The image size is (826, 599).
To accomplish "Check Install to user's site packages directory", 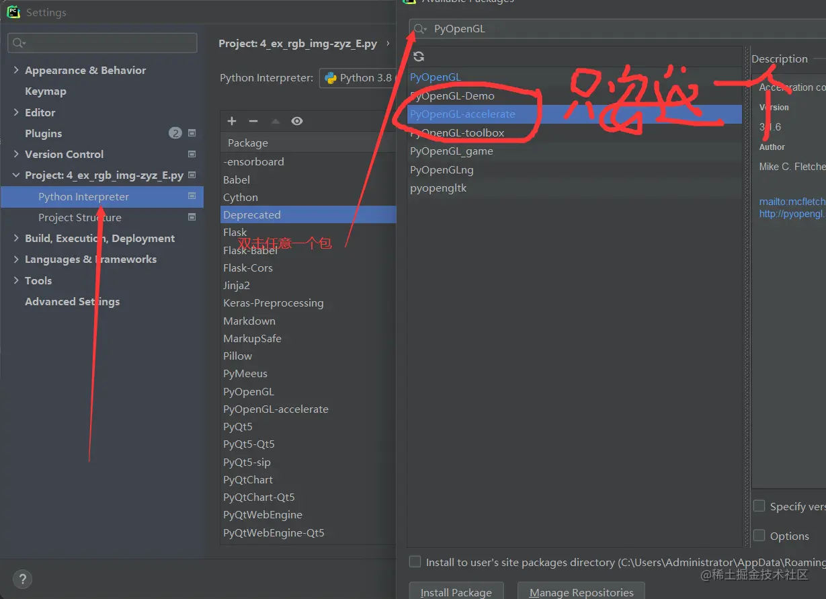I will click(x=415, y=561).
